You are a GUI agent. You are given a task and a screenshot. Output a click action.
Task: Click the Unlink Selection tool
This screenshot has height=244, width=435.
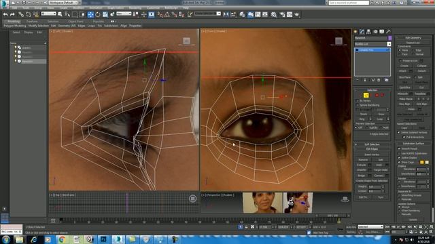click(29, 14)
